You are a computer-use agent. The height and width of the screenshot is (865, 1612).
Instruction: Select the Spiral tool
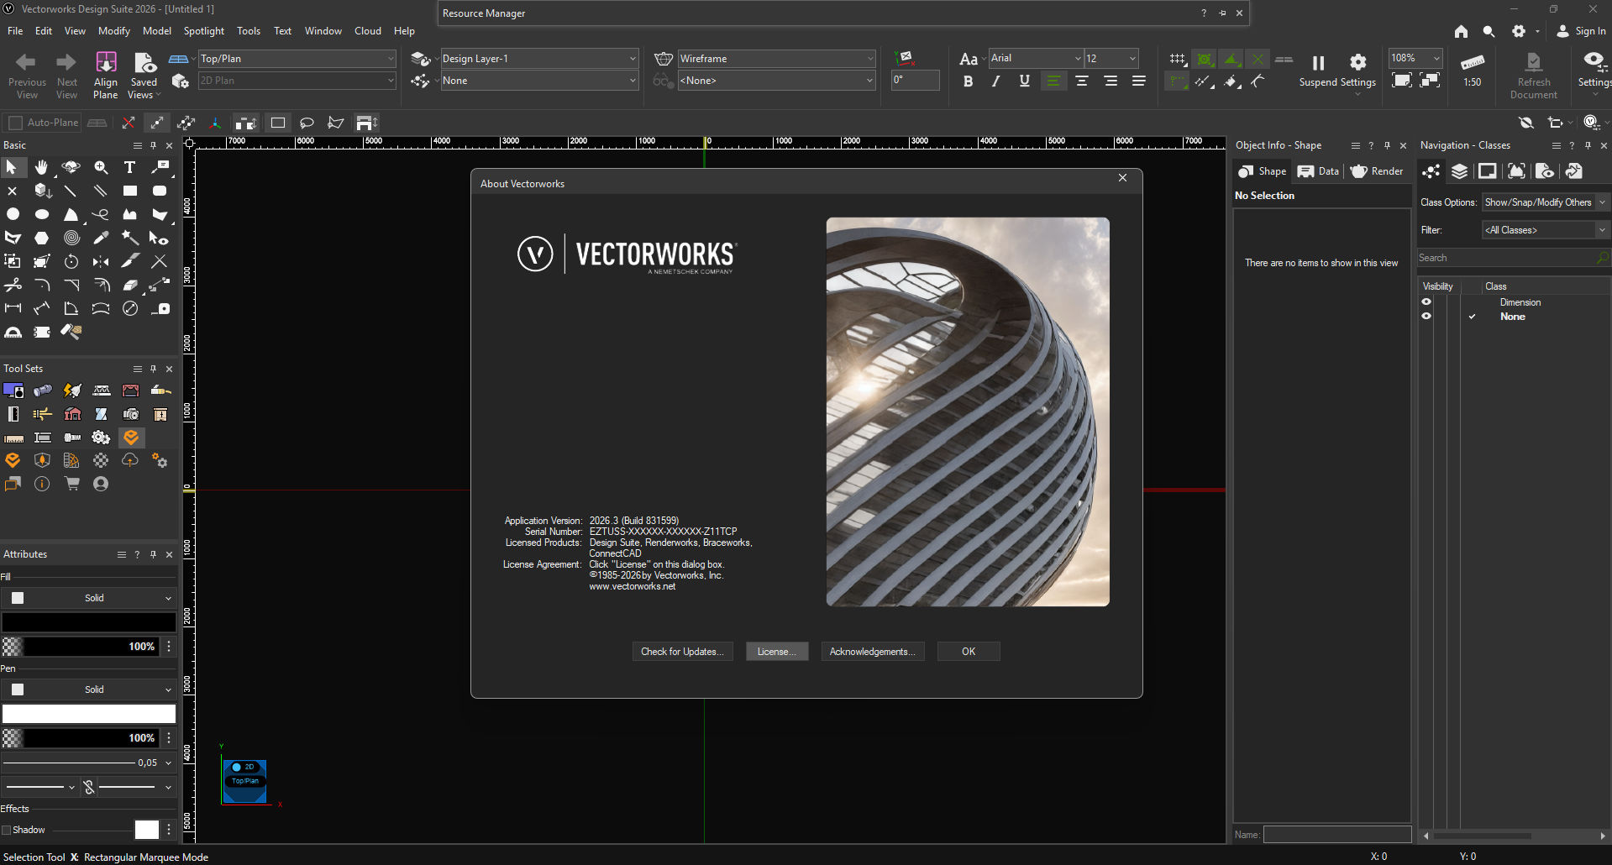coord(71,239)
